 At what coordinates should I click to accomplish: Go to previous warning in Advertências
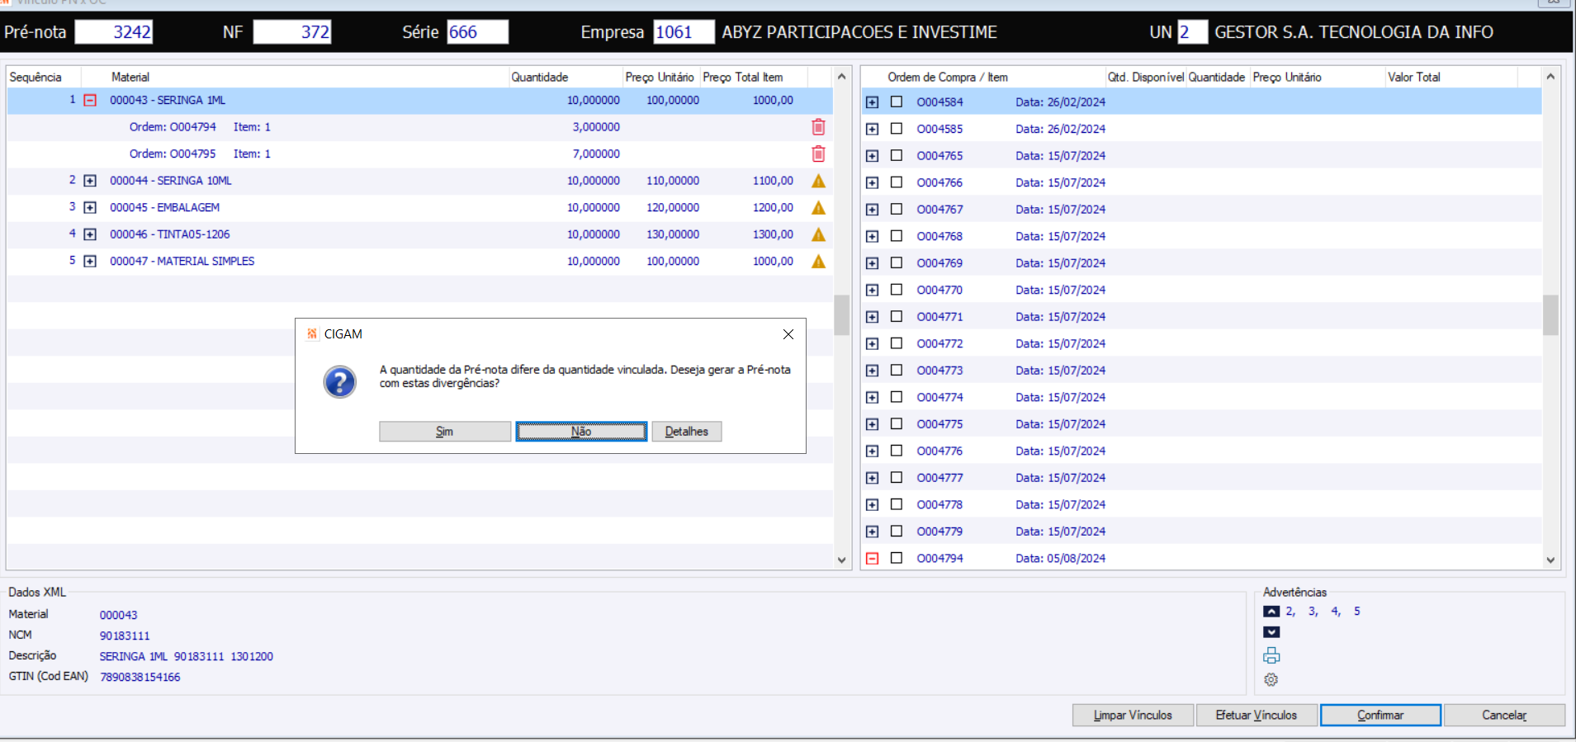click(x=1271, y=612)
